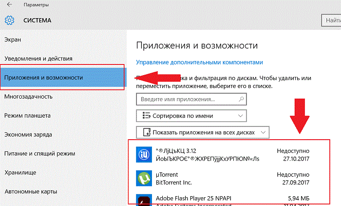Open Экономия заряда settings
This screenshot has width=341, height=206.
(x=28, y=135)
